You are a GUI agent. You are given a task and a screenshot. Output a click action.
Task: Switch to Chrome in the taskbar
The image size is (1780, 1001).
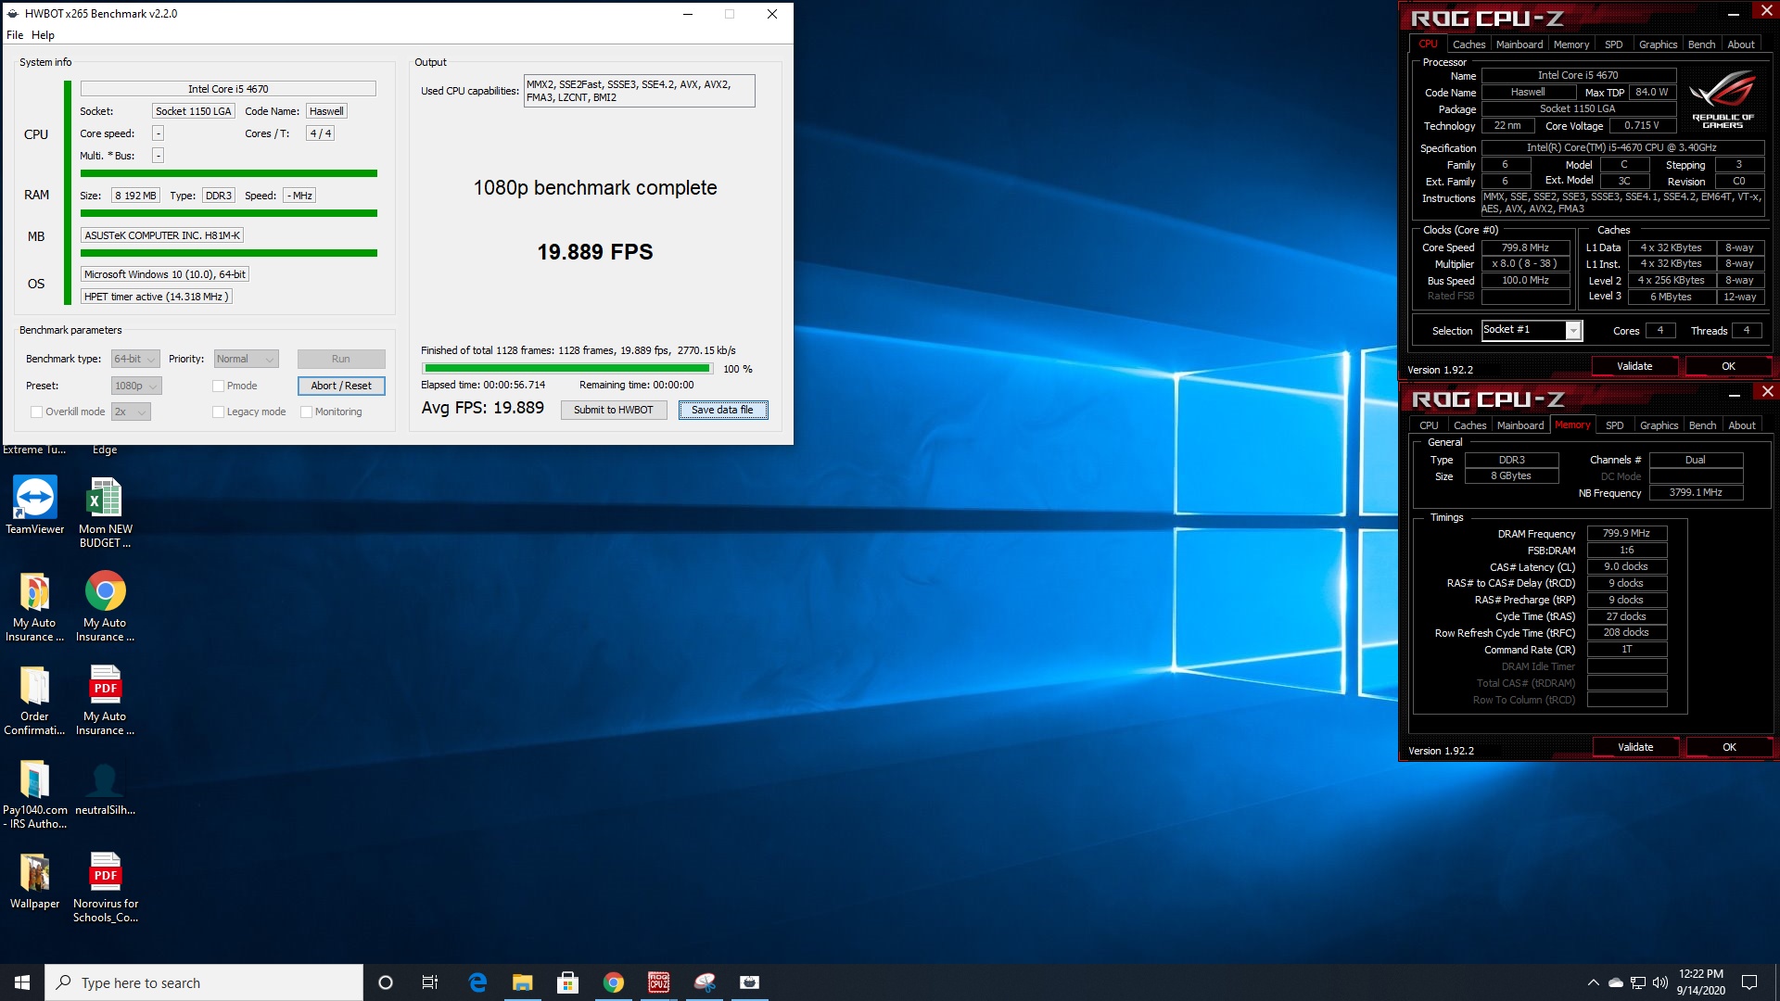[x=613, y=982]
